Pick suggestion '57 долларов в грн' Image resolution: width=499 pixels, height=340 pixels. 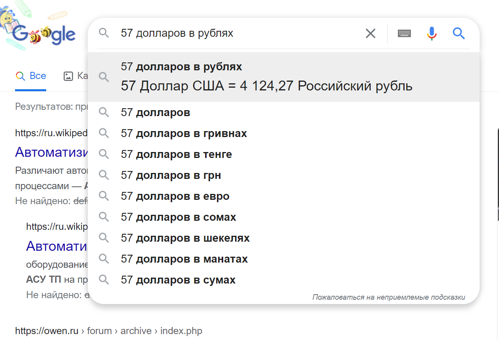pyautogui.click(x=171, y=175)
